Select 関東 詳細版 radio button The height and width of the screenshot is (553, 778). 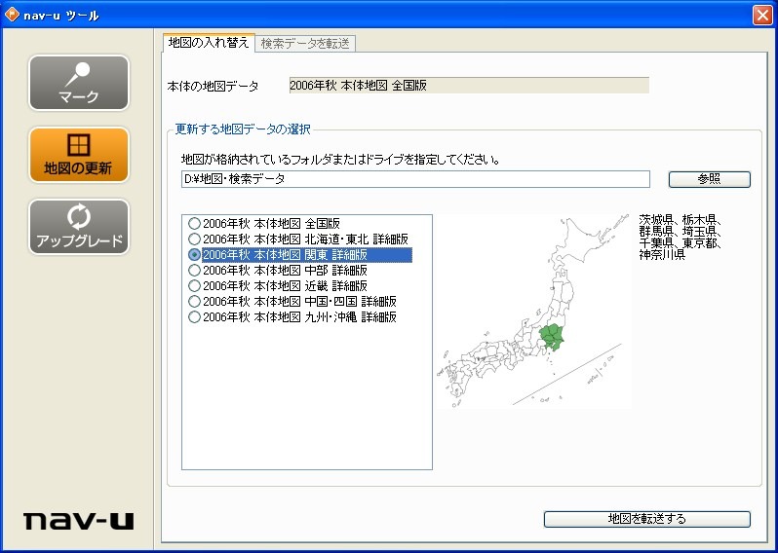point(195,255)
